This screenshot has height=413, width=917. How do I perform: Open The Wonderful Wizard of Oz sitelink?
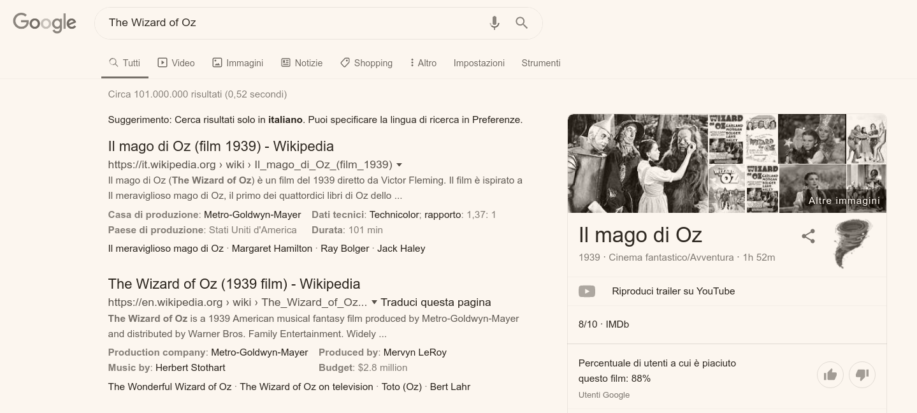(x=170, y=387)
